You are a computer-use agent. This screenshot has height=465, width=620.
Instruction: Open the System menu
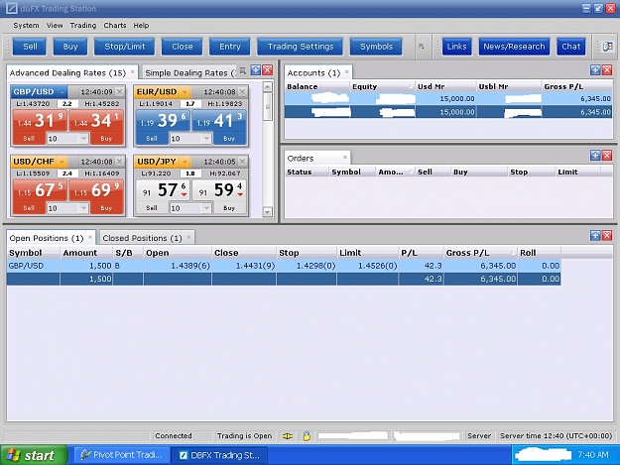pos(26,26)
